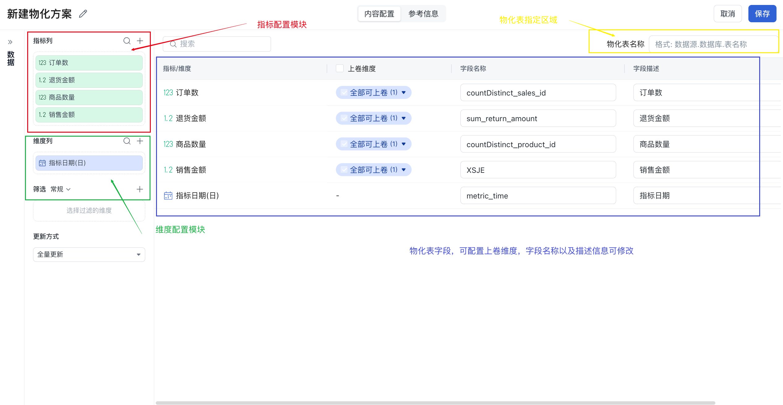Toggle the 全部可上卷 checkbox for 销售金额 row
This screenshot has width=783, height=405.
pyautogui.click(x=344, y=170)
